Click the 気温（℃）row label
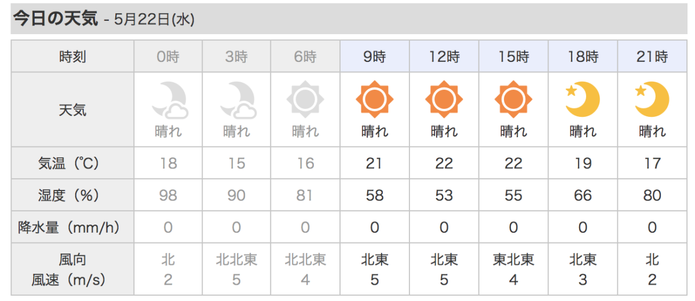The image size is (695, 301). [x=72, y=164]
